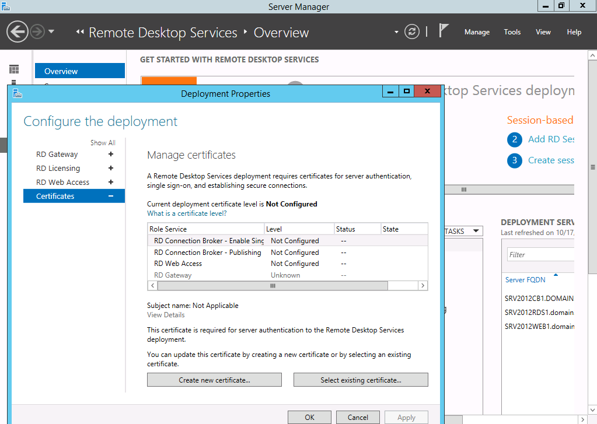Screen dimensions: 597x424
Task: Click the refresh icon in the Server Manager header
Action: point(412,31)
